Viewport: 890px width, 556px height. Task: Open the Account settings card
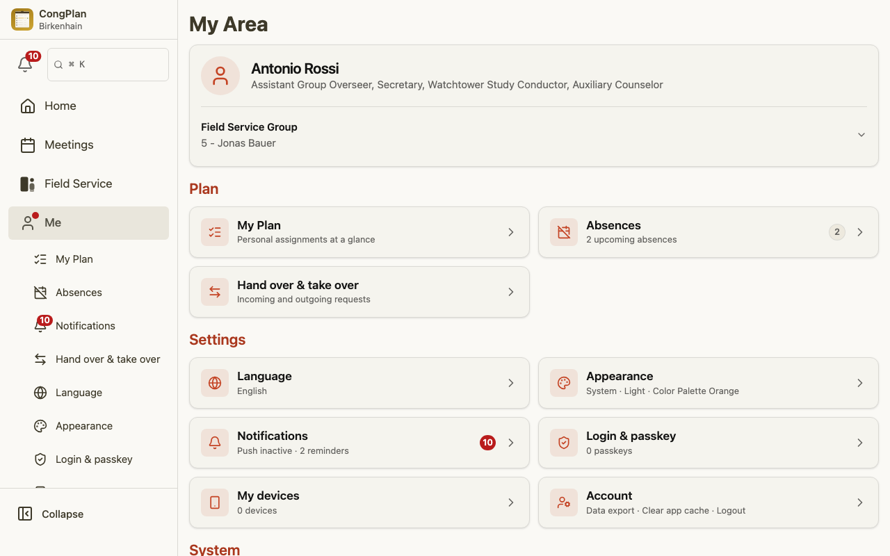click(709, 502)
